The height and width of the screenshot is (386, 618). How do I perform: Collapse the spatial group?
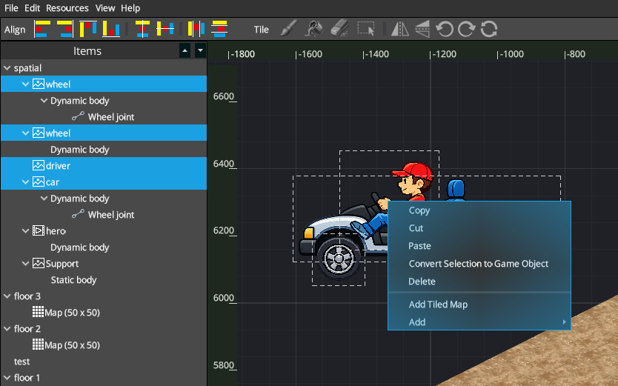click(x=7, y=67)
